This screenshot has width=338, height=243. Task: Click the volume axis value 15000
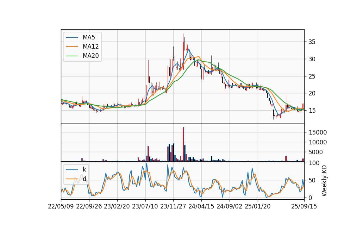[318, 132]
